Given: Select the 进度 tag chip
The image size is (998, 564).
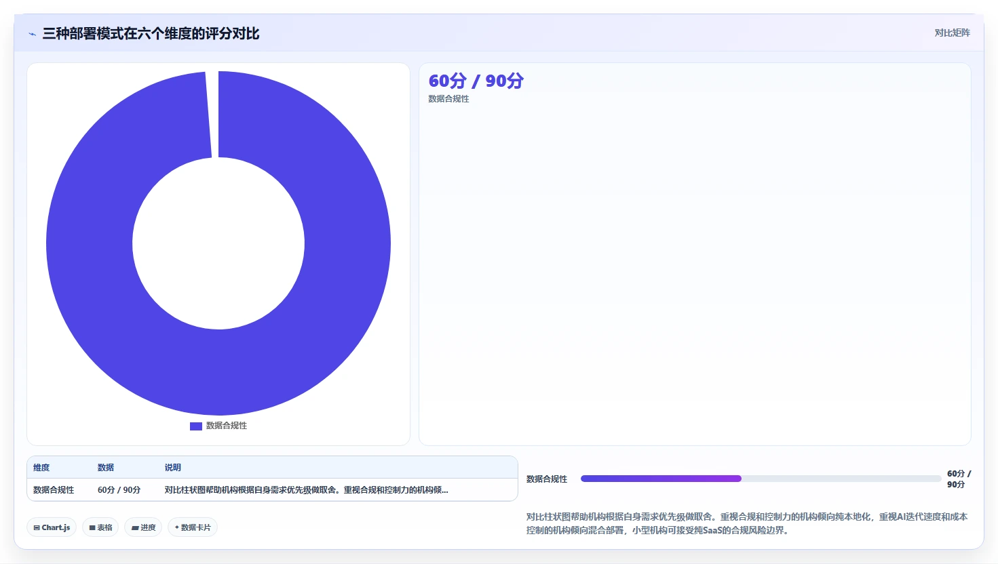Looking at the screenshot, I should pos(143,527).
